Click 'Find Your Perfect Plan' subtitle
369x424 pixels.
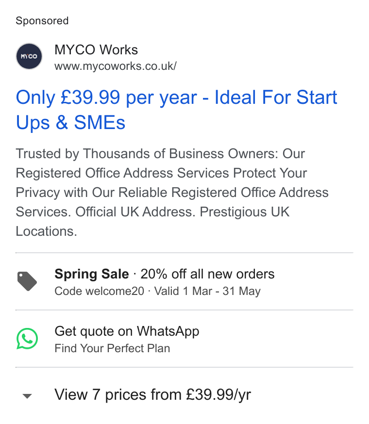[112, 348]
